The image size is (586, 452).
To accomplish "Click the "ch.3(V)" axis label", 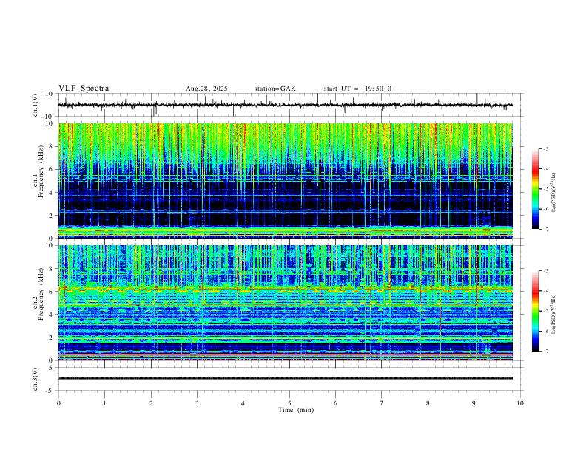I will pos(36,380).
